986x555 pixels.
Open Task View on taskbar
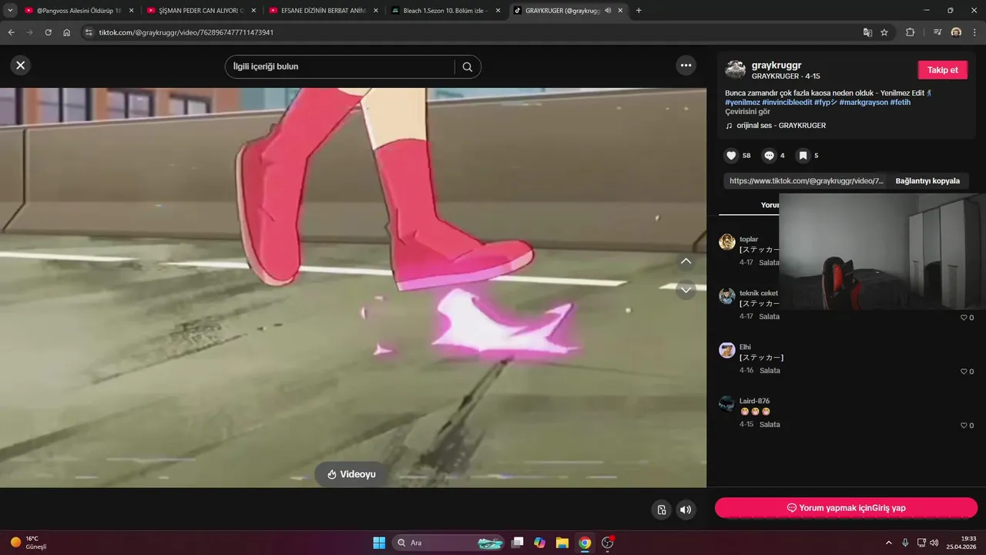pos(518,543)
